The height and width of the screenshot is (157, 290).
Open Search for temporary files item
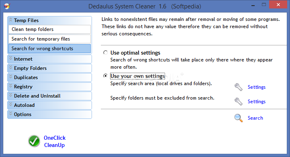tap(49, 39)
